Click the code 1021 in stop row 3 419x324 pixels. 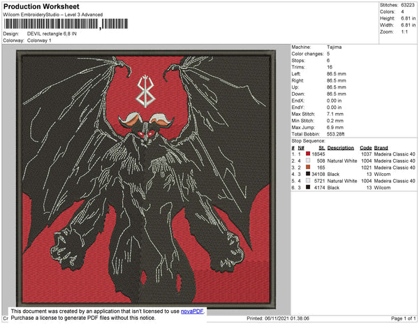click(367, 168)
